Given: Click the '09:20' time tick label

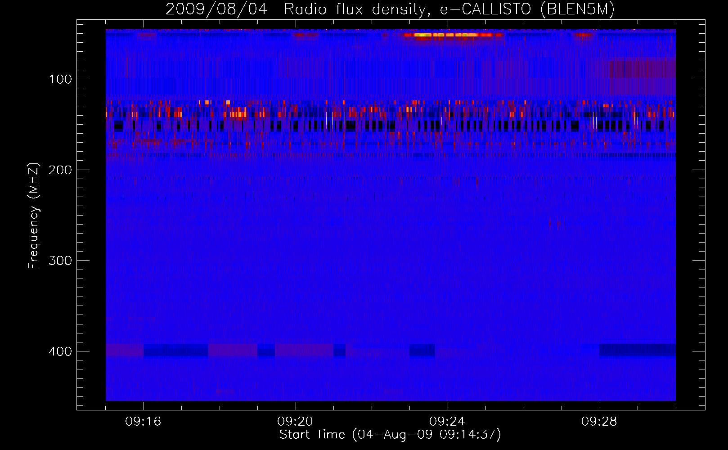Looking at the screenshot, I should tap(295, 422).
